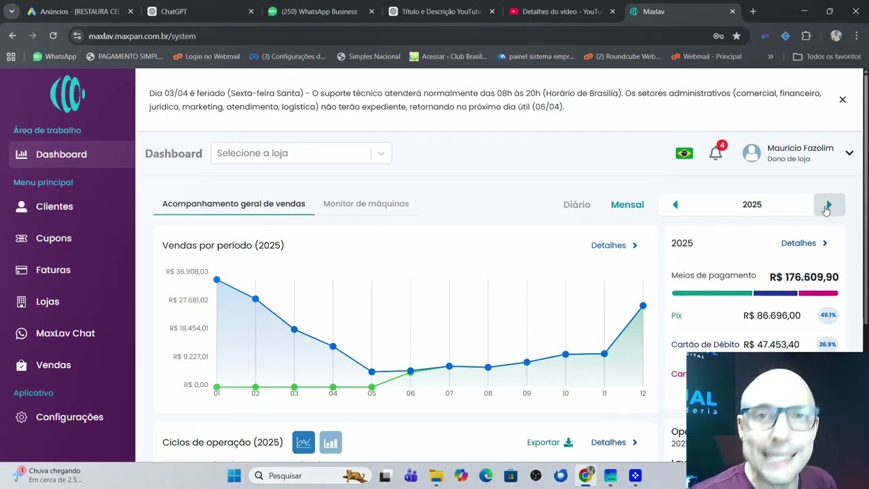The image size is (869, 489).
Task: Open the Chrome tab search dropdown
Action: tap(12, 12)
